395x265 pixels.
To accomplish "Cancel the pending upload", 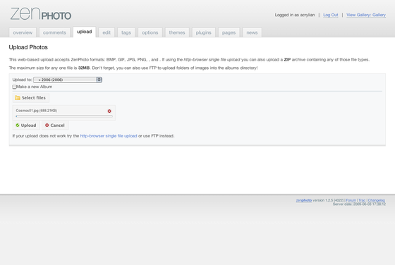I will (x=55, y=125).
